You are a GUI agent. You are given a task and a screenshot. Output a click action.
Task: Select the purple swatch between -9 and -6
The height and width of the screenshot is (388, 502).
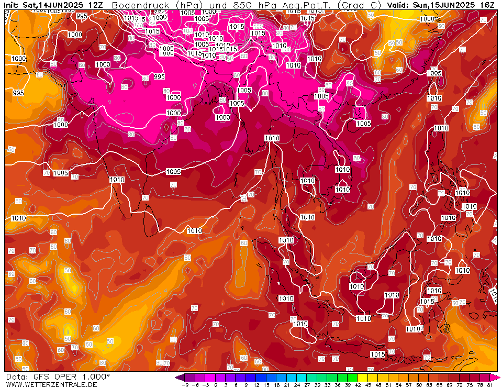tap(191, 377)
